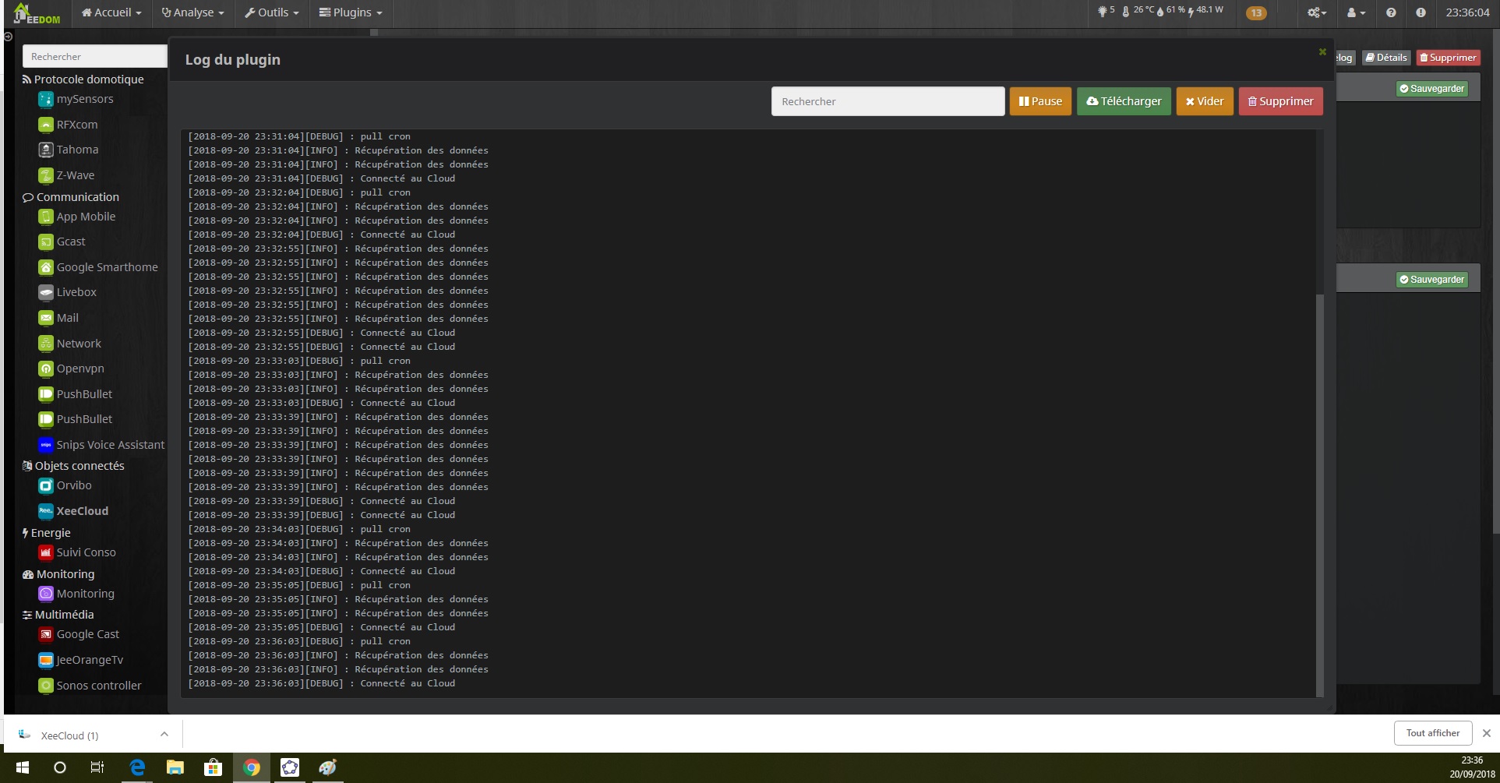Select the Tahoma plugin icon
This screenshot has height=783, width=1500.
tap(46, 150)
